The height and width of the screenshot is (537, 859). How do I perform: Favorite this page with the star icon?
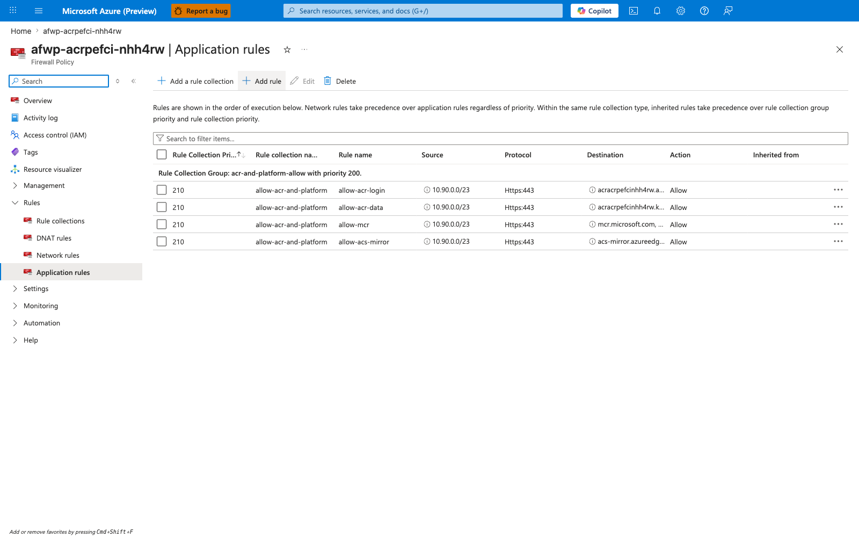pyautogui.click(x=287, y=49)
